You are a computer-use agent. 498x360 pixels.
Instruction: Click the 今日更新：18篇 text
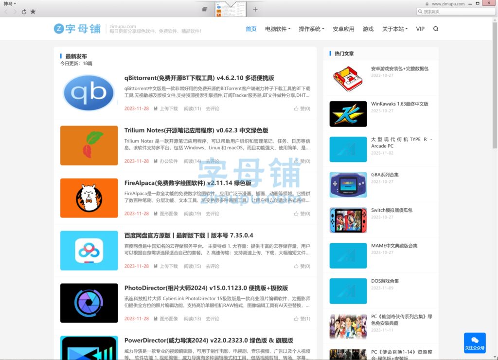76,64
